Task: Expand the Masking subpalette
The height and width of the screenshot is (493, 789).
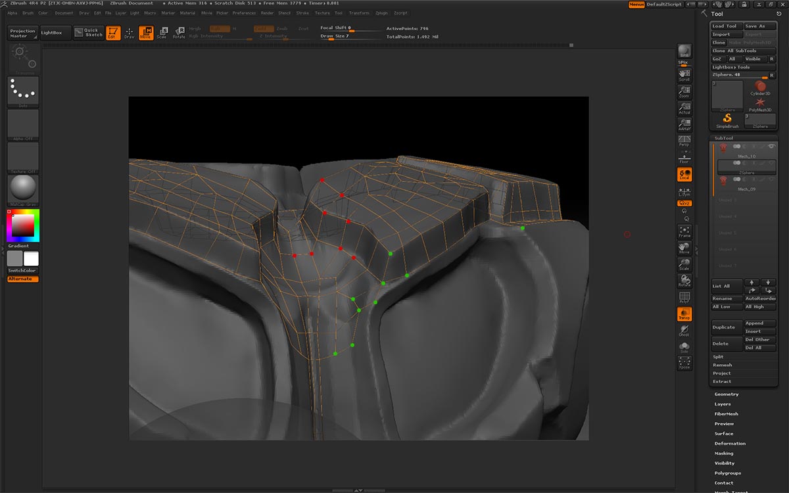Action: (724, 454)
